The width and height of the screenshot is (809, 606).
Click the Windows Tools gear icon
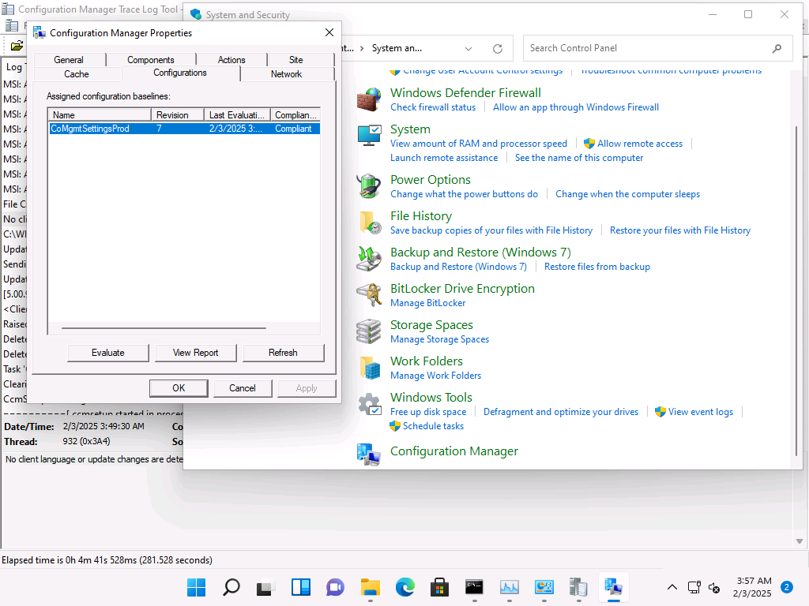pos(370,404)
